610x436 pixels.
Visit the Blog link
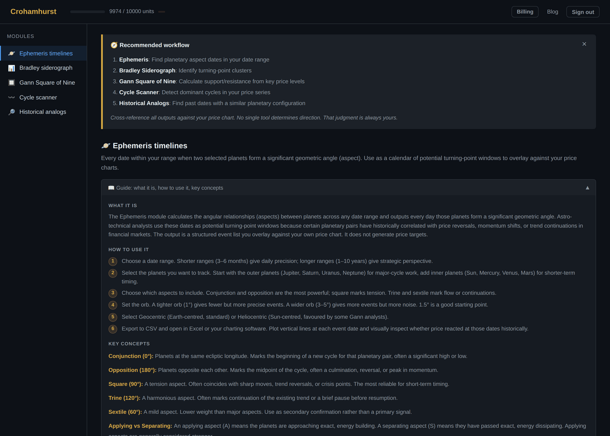(552, 12)
